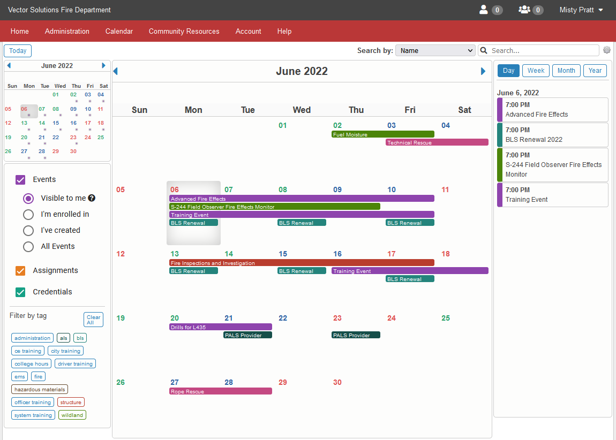Image resolution: width=616 pixels, height=440 pixels.
Task: Go to next month with mini calendar arrow
Action: point(103,65)
